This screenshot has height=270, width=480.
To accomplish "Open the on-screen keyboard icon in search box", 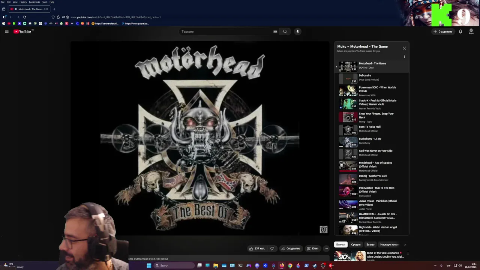I will tap(275, 31).
